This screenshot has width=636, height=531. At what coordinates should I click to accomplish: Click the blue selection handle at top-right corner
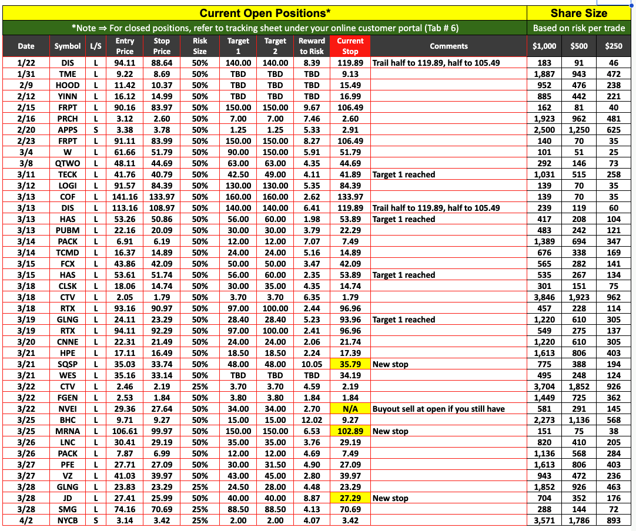tap(632, 3)
